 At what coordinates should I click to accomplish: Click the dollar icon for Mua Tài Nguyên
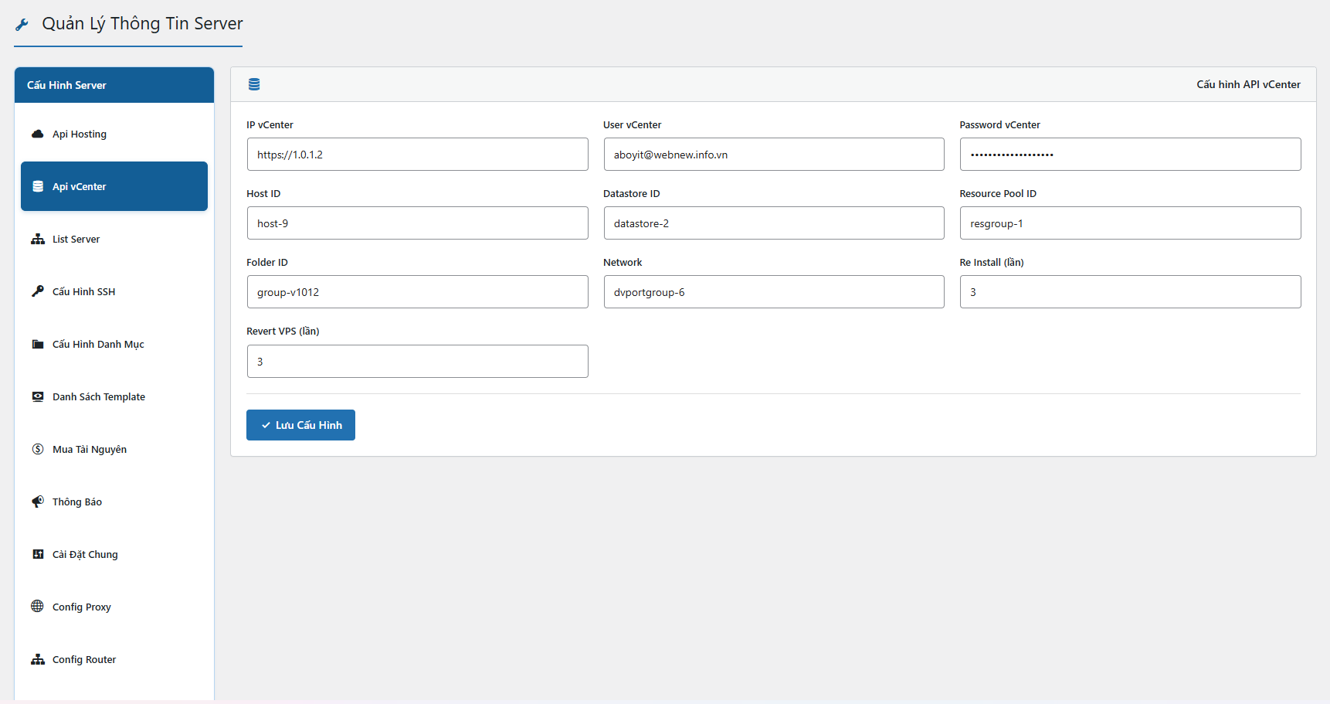37,449
